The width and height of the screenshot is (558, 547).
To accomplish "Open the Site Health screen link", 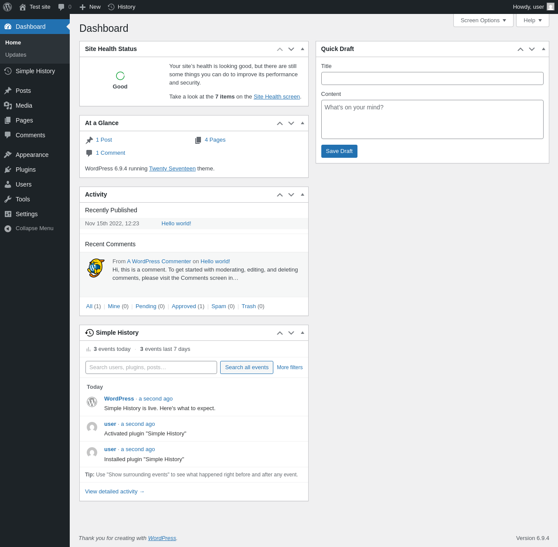I will [277, 97].
